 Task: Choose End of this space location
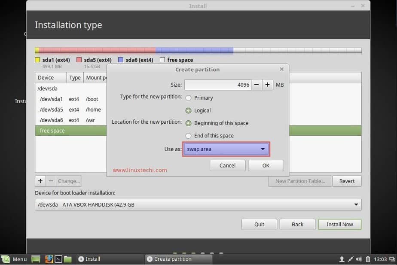pyautogui.click(x=188, y=135)
